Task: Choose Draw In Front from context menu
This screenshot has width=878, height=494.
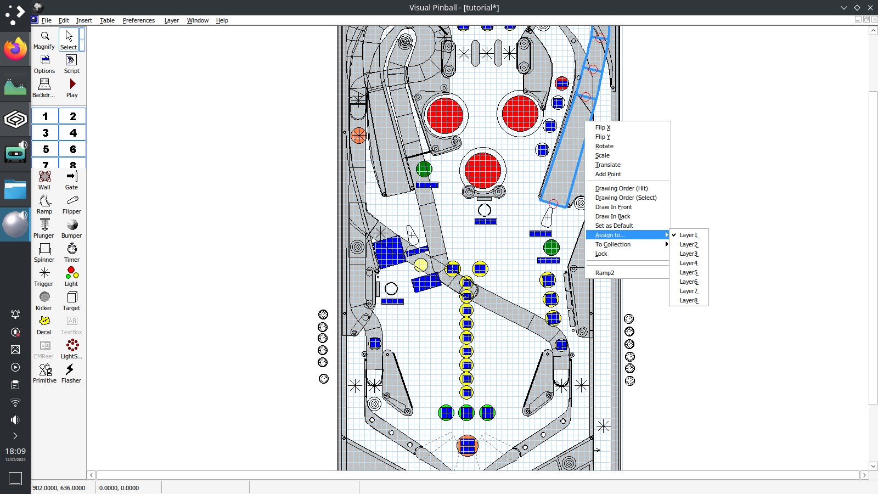Action: point(628,207)
